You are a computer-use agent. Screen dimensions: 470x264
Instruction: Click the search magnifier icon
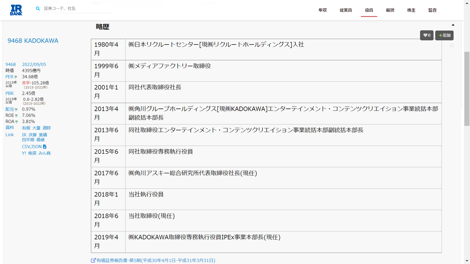click(x=38, y=8)
